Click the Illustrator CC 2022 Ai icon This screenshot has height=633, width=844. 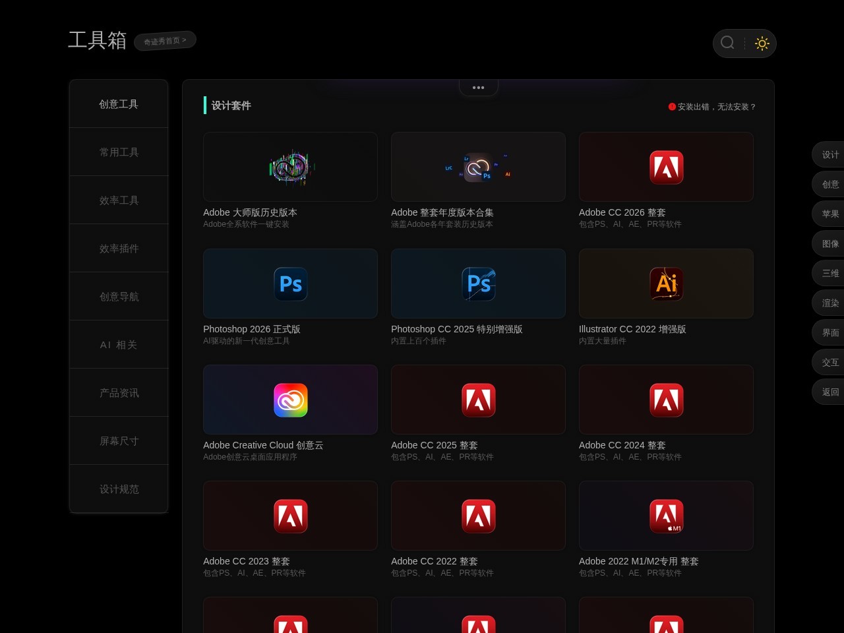point(667,284)
